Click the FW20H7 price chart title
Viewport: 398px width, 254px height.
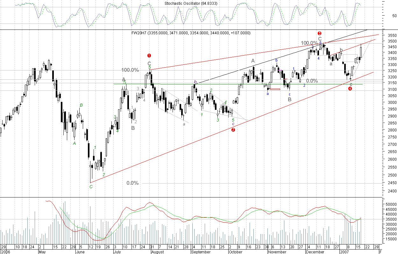pyautogui.click(x=191, y=33)
